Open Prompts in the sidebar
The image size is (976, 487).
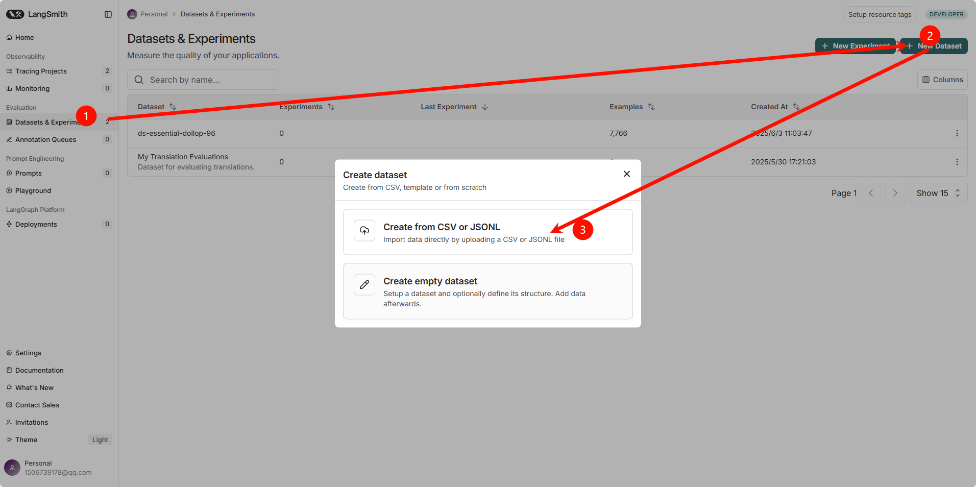click(x=59, y=173)
